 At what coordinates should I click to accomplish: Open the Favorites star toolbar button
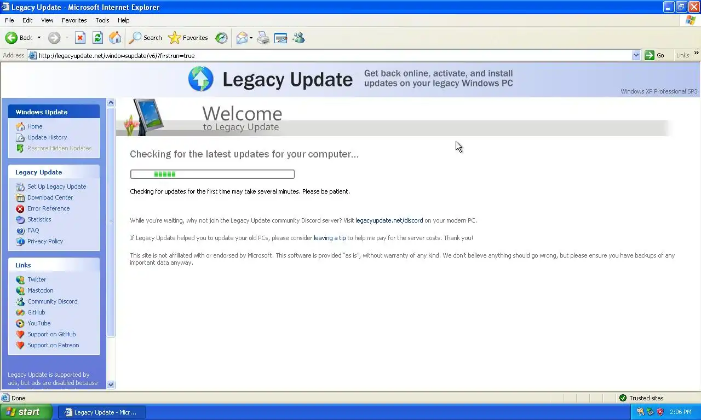pyautogui.click(x=188, y=38)
